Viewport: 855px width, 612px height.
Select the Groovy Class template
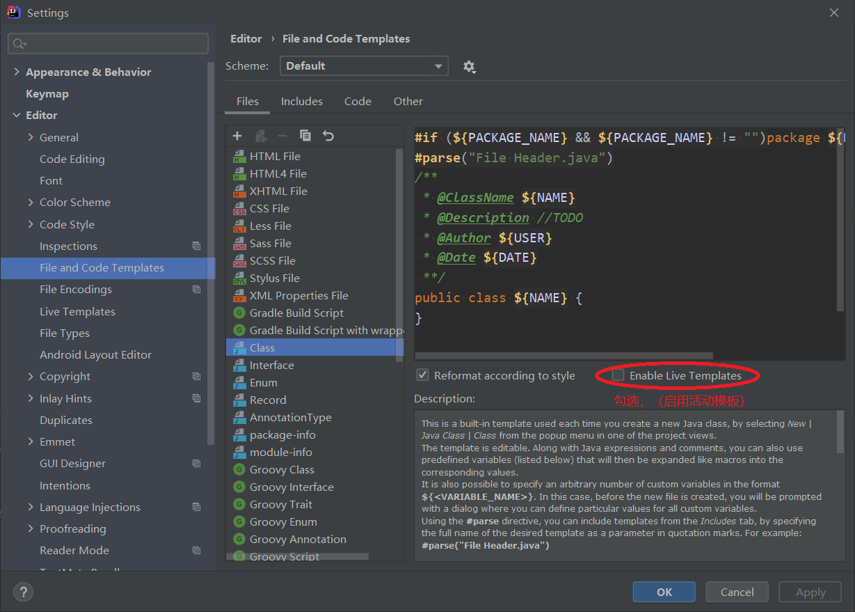(282, 470)
